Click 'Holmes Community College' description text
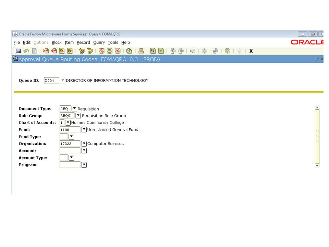The height and width of the screenshot is (247, 329). 98,122
